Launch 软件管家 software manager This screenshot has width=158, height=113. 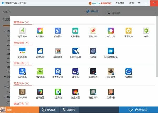40,32
